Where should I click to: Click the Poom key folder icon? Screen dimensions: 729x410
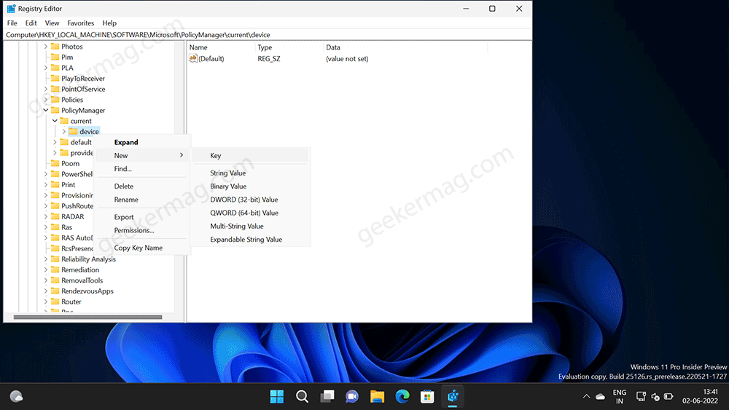pyautogui.click(x=55, y=163)
